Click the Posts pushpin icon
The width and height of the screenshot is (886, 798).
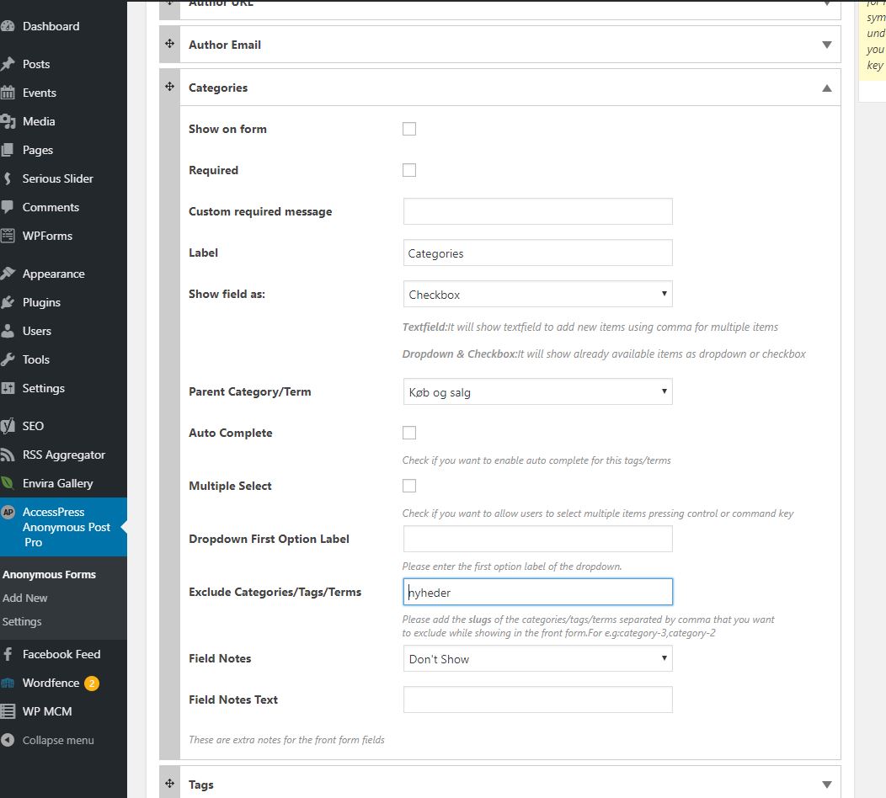[8, 64]
